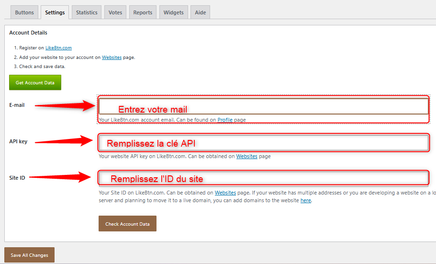
Task: Open Websites link in step 2
Action: click(x=112, y=57)
